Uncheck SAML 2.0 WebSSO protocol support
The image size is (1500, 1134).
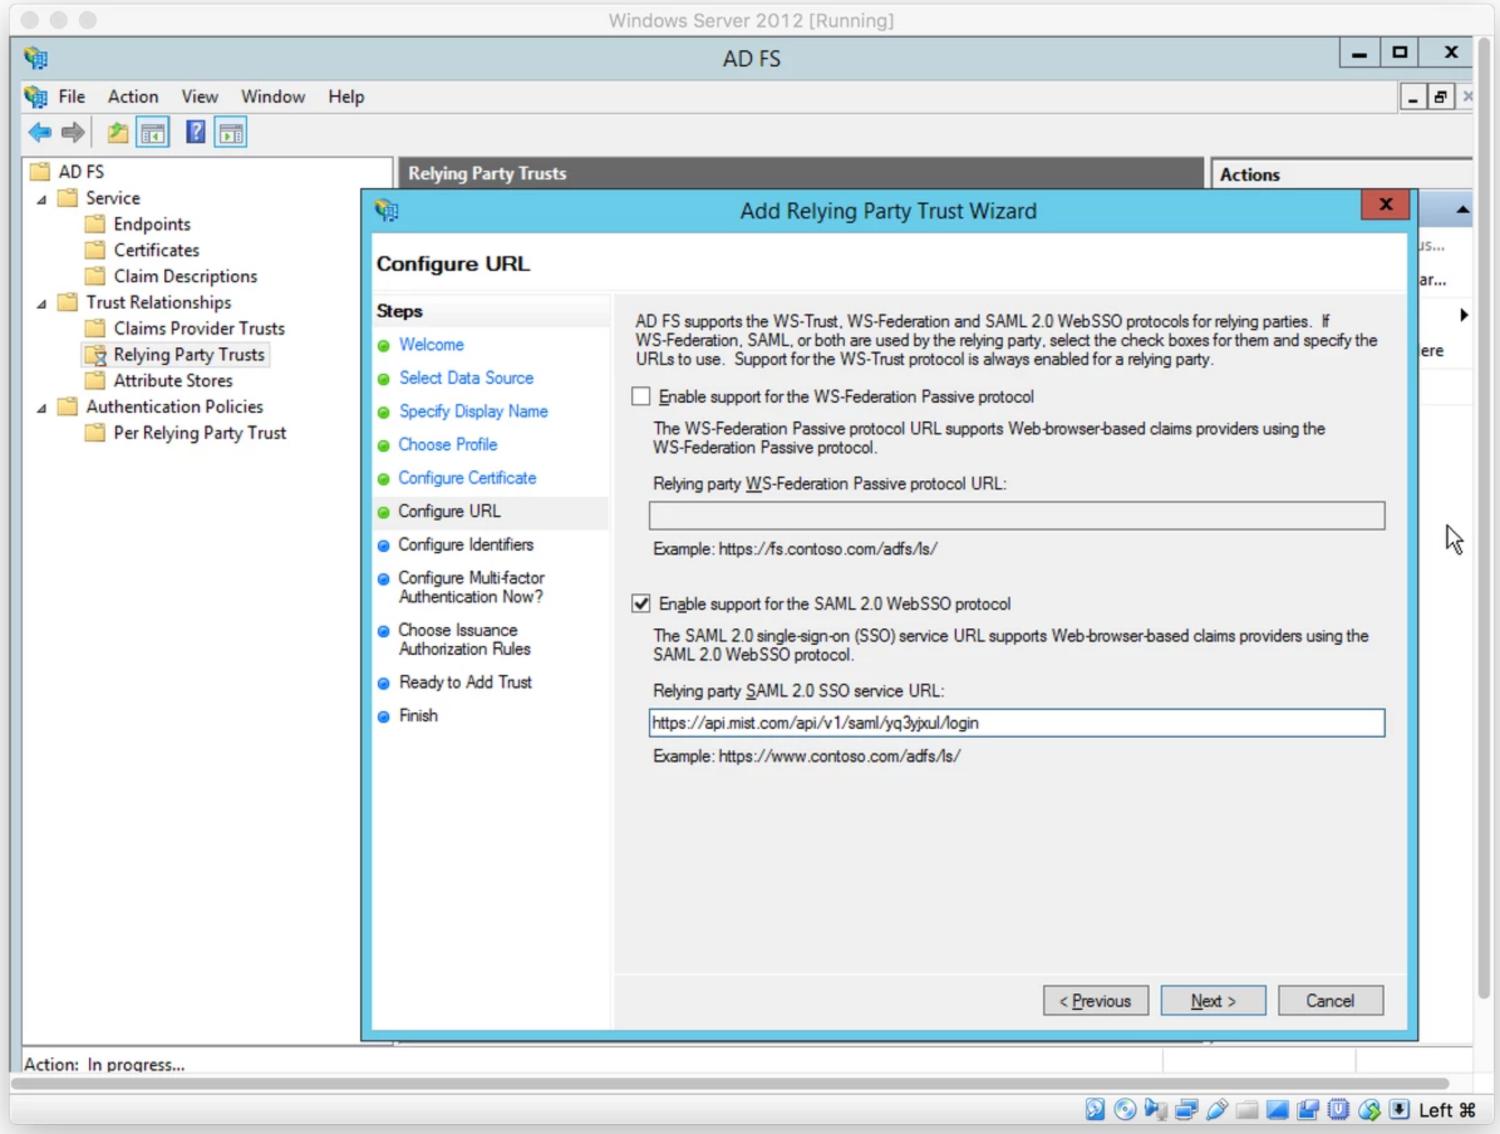(x=641, y=603)
